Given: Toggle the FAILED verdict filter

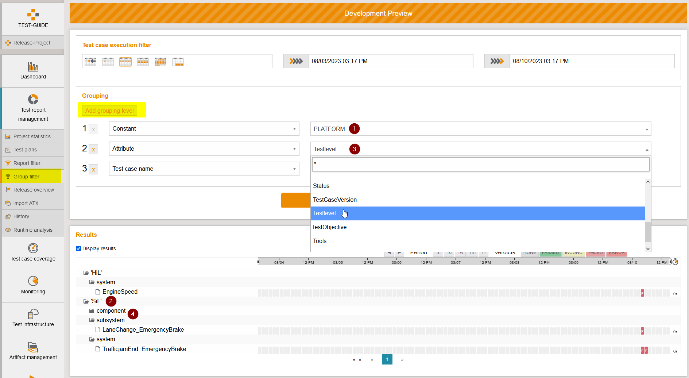Looking at the screenshot, I should point(596,252).
